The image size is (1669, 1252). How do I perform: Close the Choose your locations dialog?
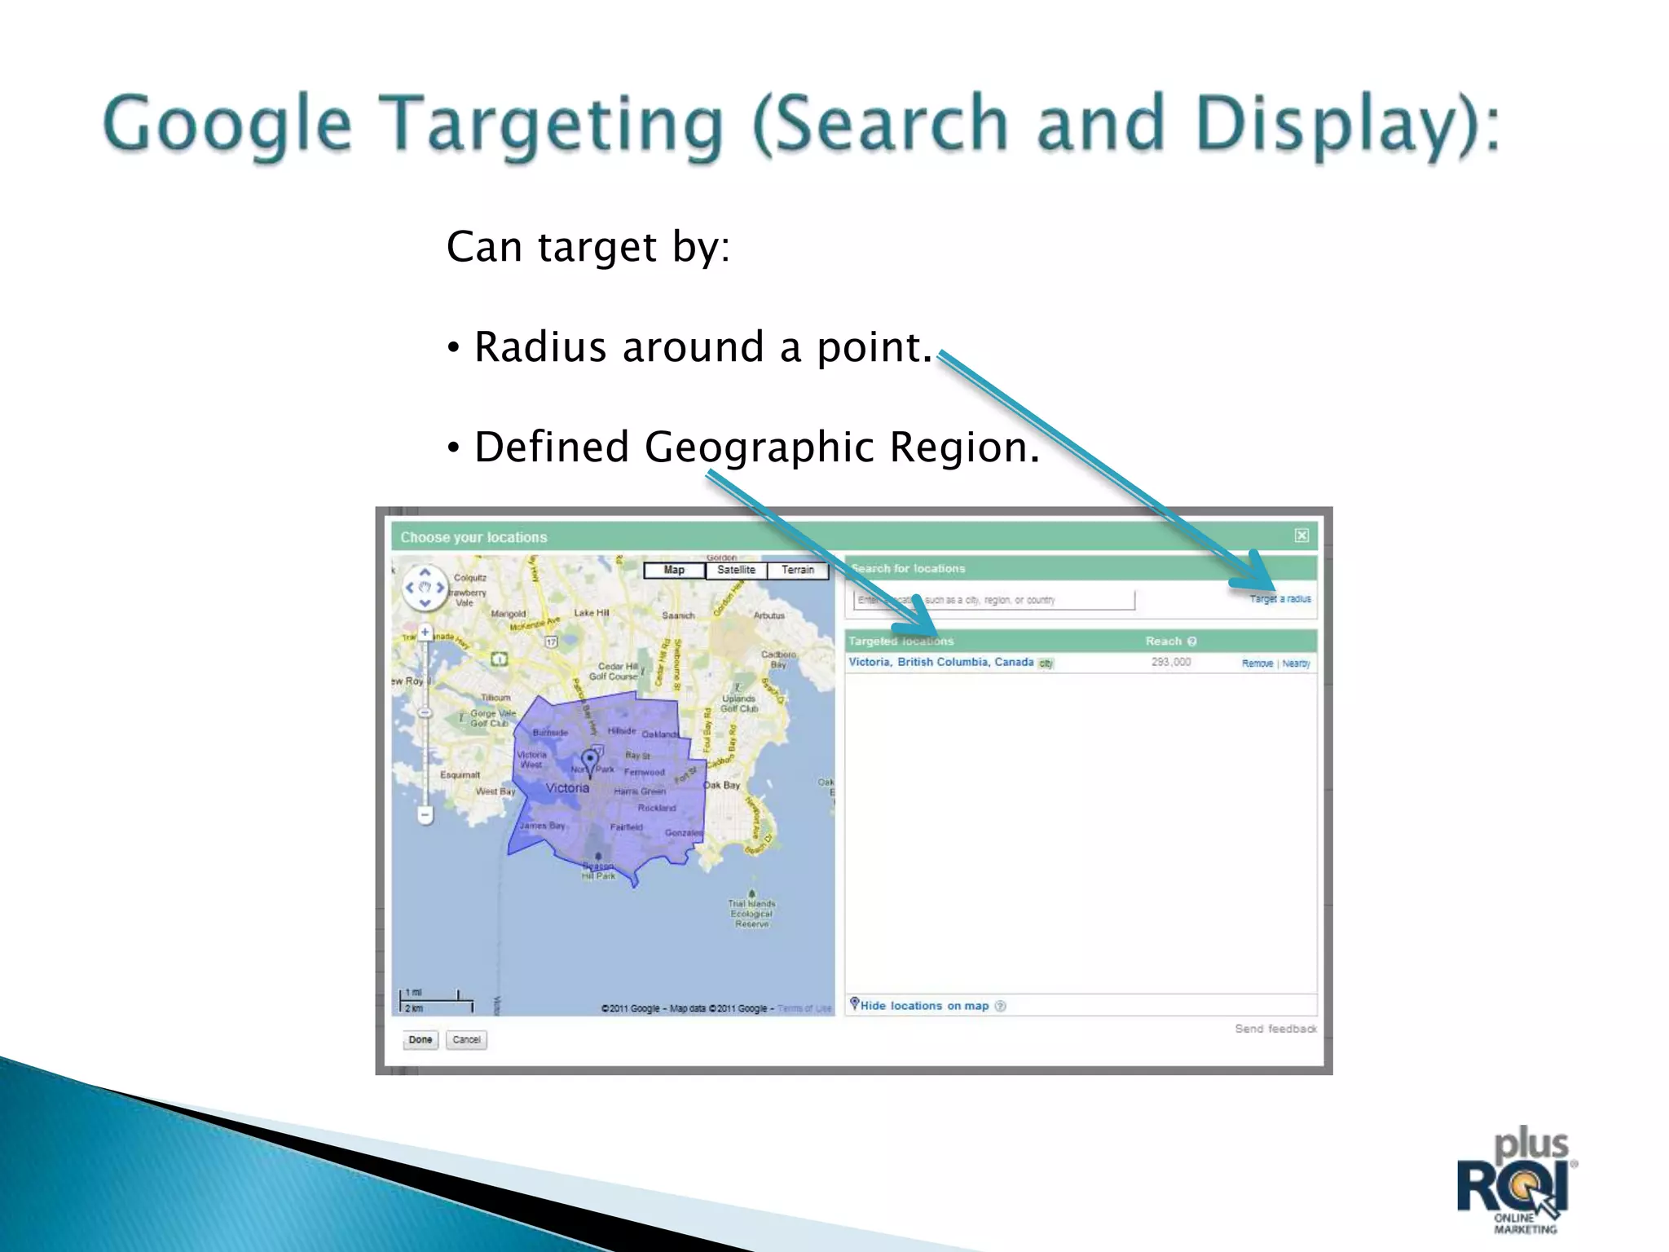pyautogui.click(x=1301, y=536)
